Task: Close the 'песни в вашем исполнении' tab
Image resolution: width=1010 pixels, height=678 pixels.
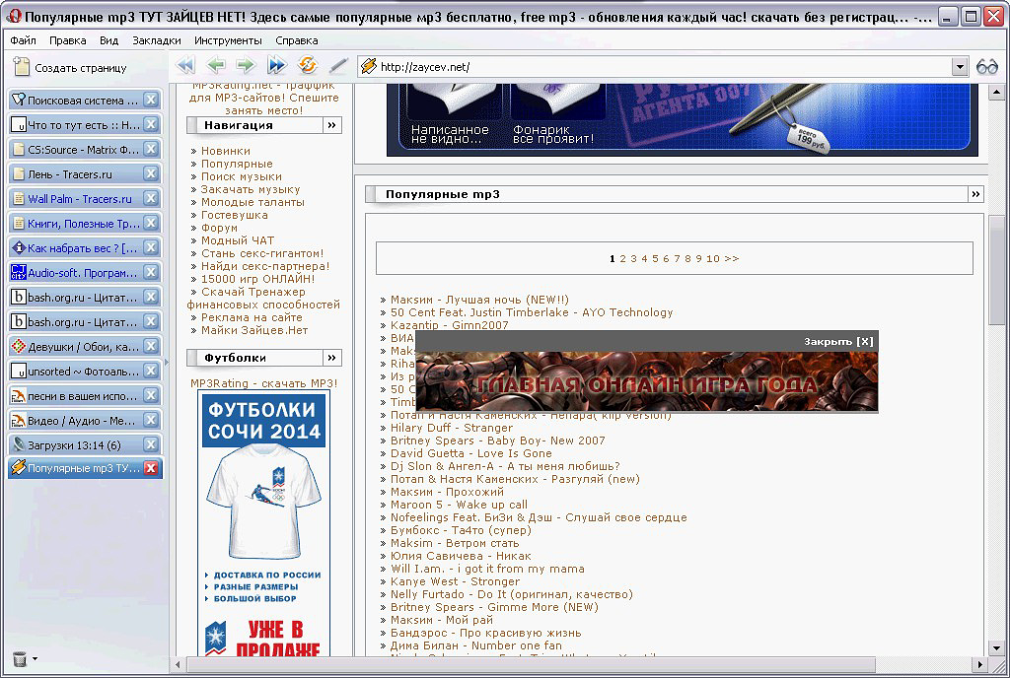Action: tap(151, 395)
